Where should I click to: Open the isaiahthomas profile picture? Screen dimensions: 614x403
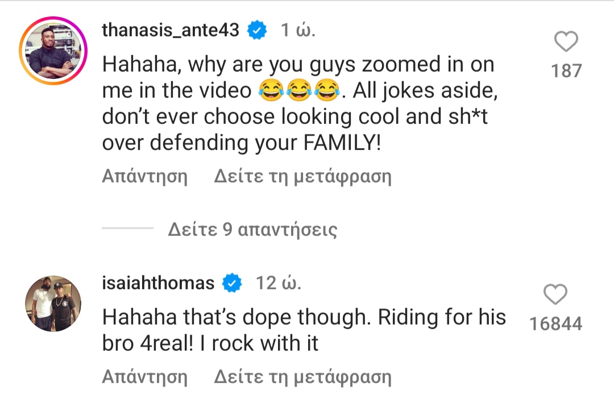pyautogui.click(x=53, y=304)
